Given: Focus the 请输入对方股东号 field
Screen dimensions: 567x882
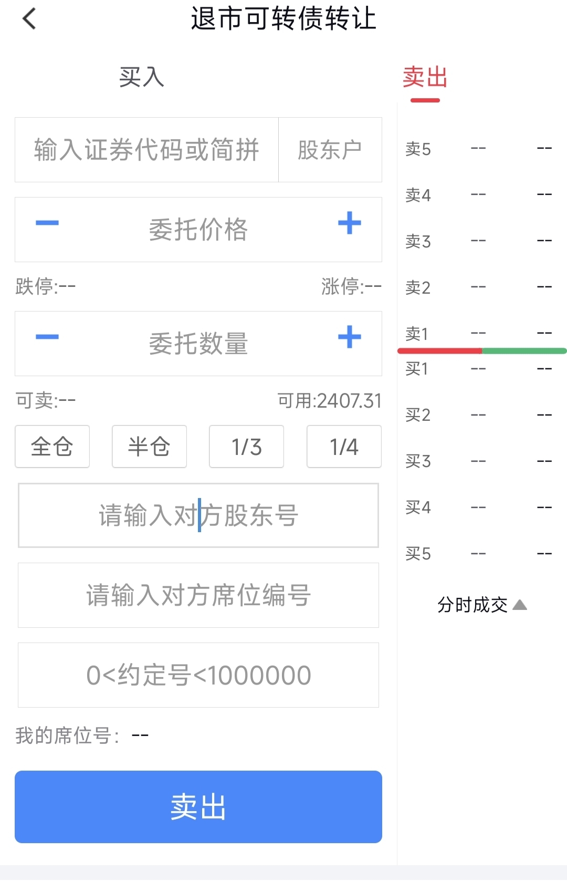Looking at the screenshot, I should (x=198, y=515).
